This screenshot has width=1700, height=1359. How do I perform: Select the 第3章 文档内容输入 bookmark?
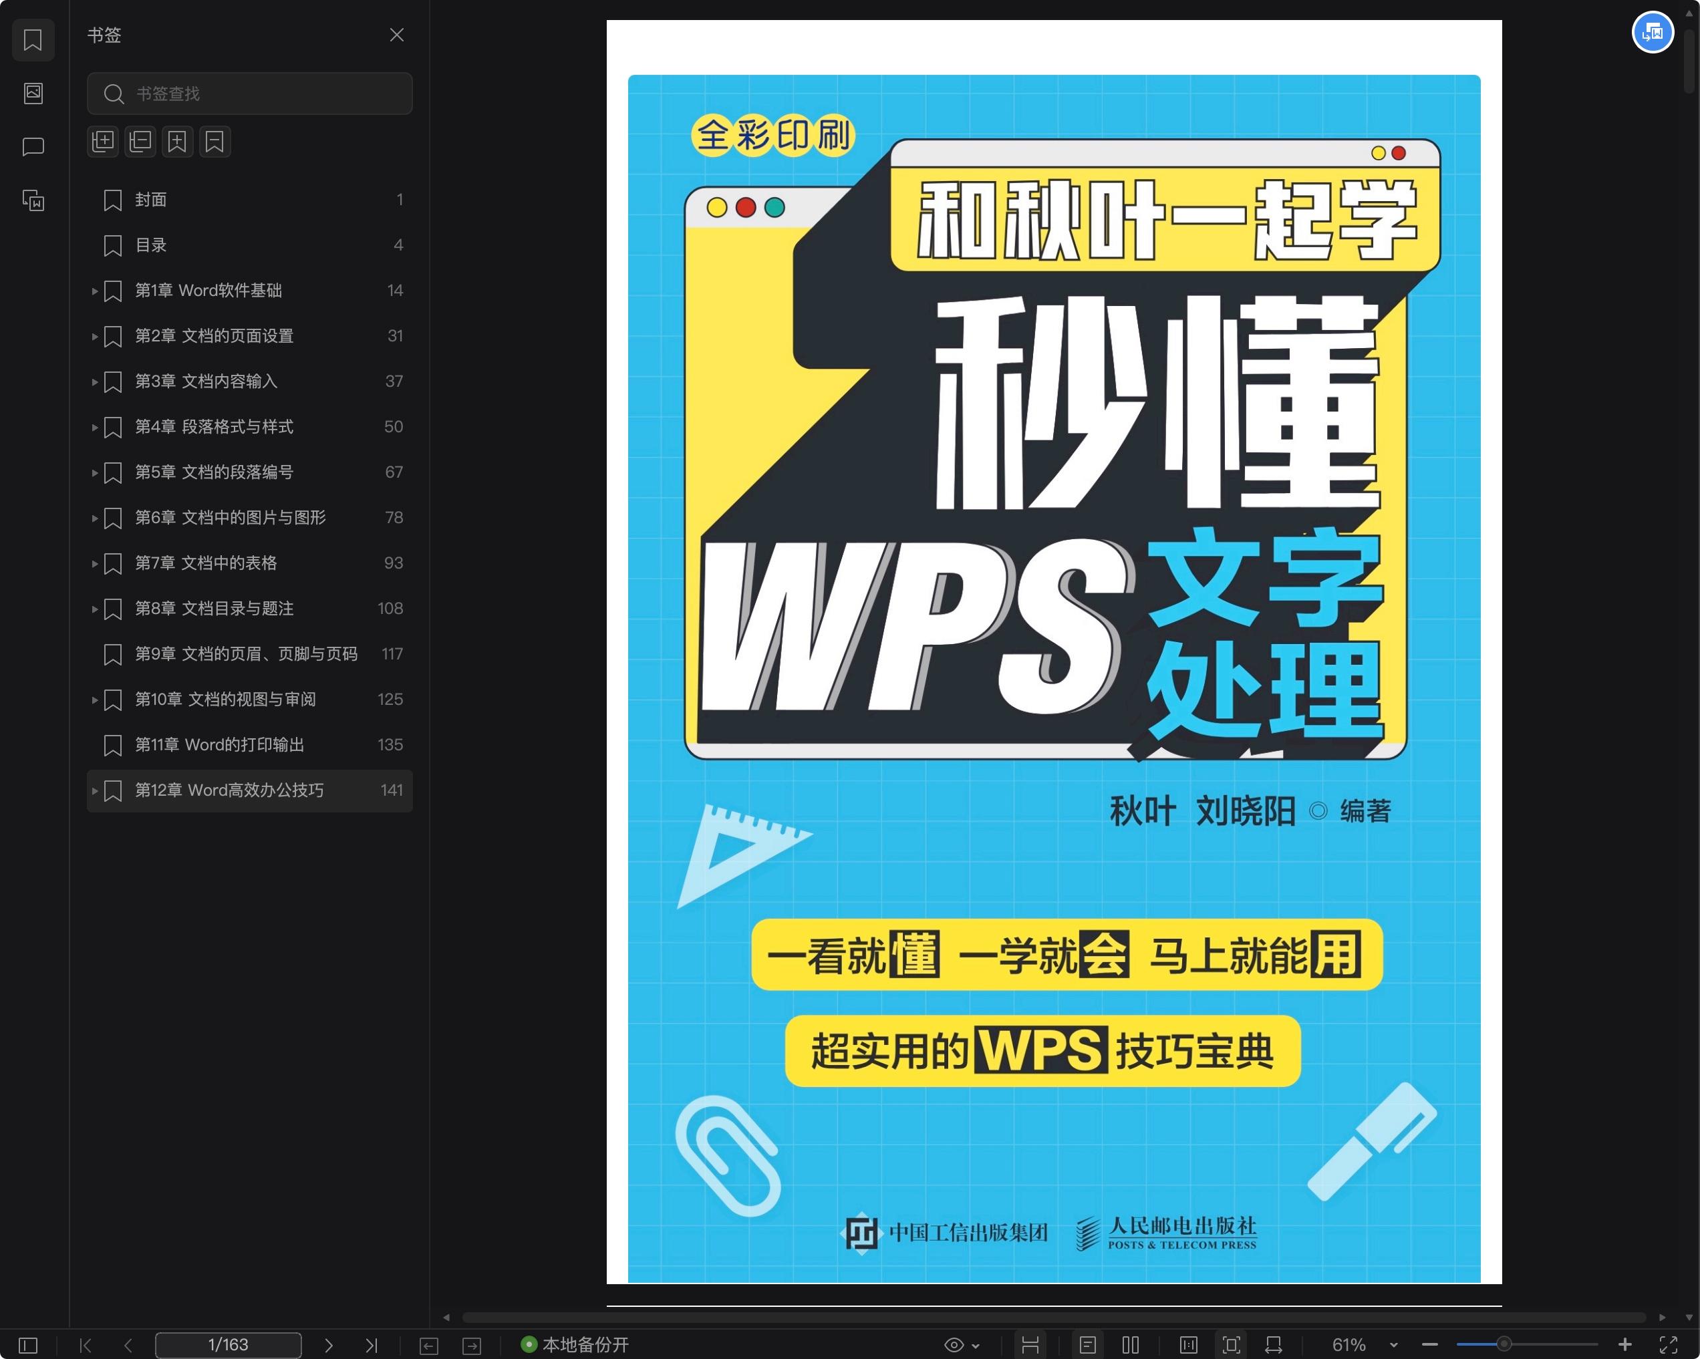pos(249,382)
